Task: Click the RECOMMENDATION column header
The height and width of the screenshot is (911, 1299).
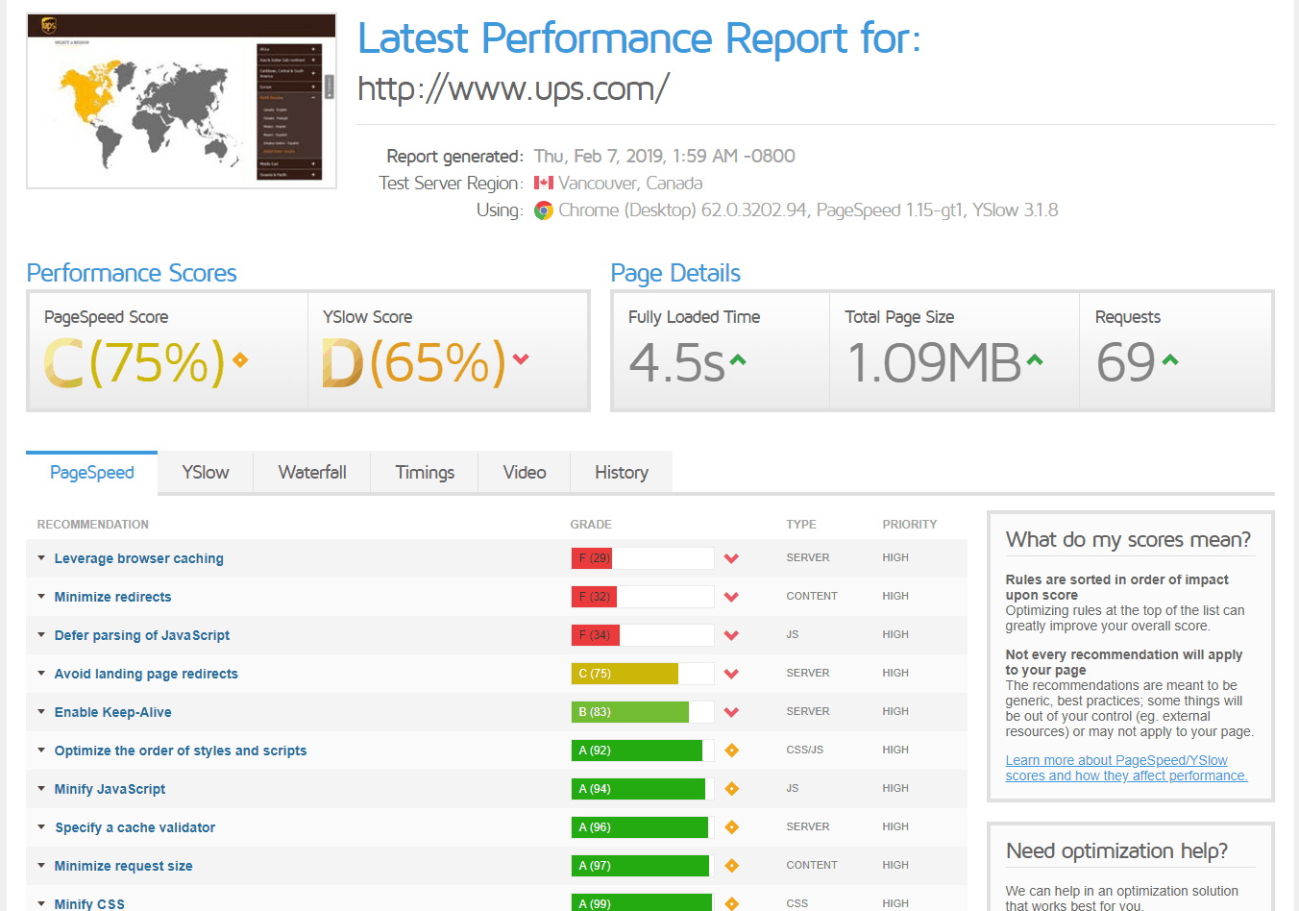Action: [x=93, y=525]
